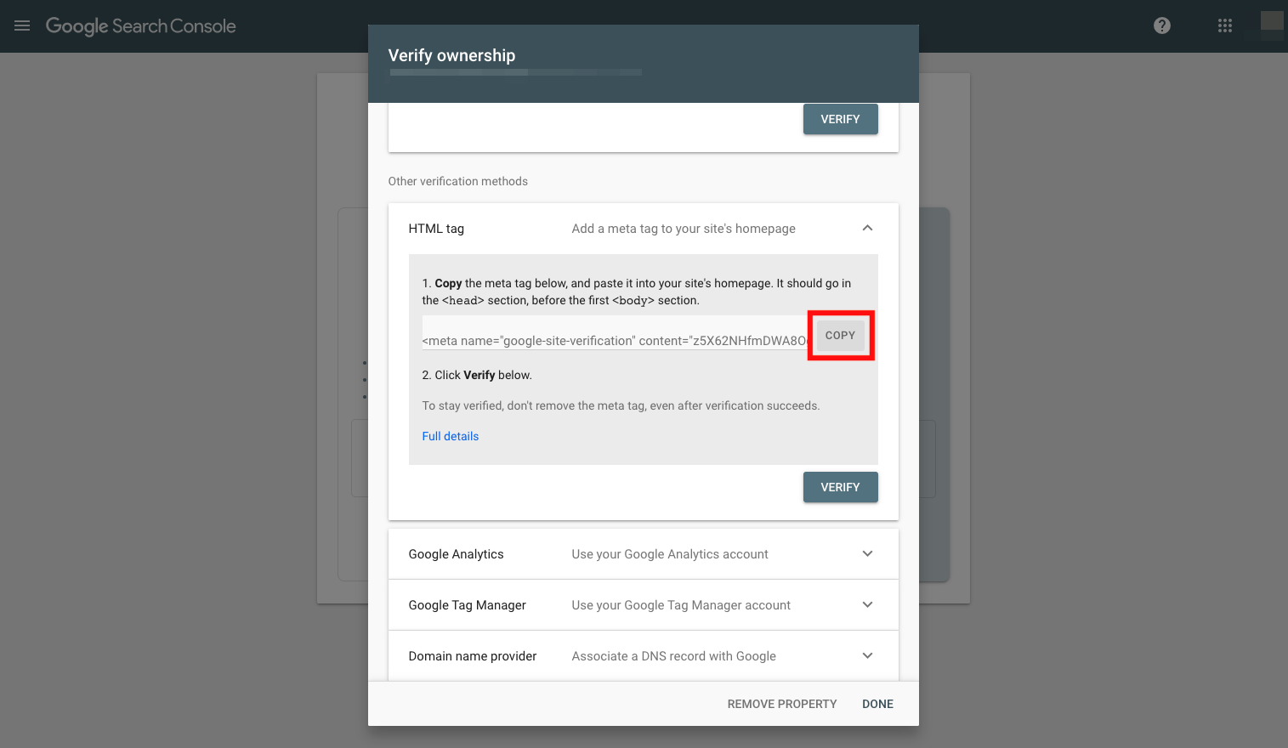Click the account avatar in top right

pos(1272,25)
